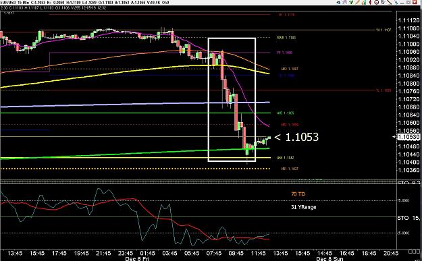This screenshot has width=422, height=261.
Task: Click the downward arrow download icon
Action: point(383,3)
